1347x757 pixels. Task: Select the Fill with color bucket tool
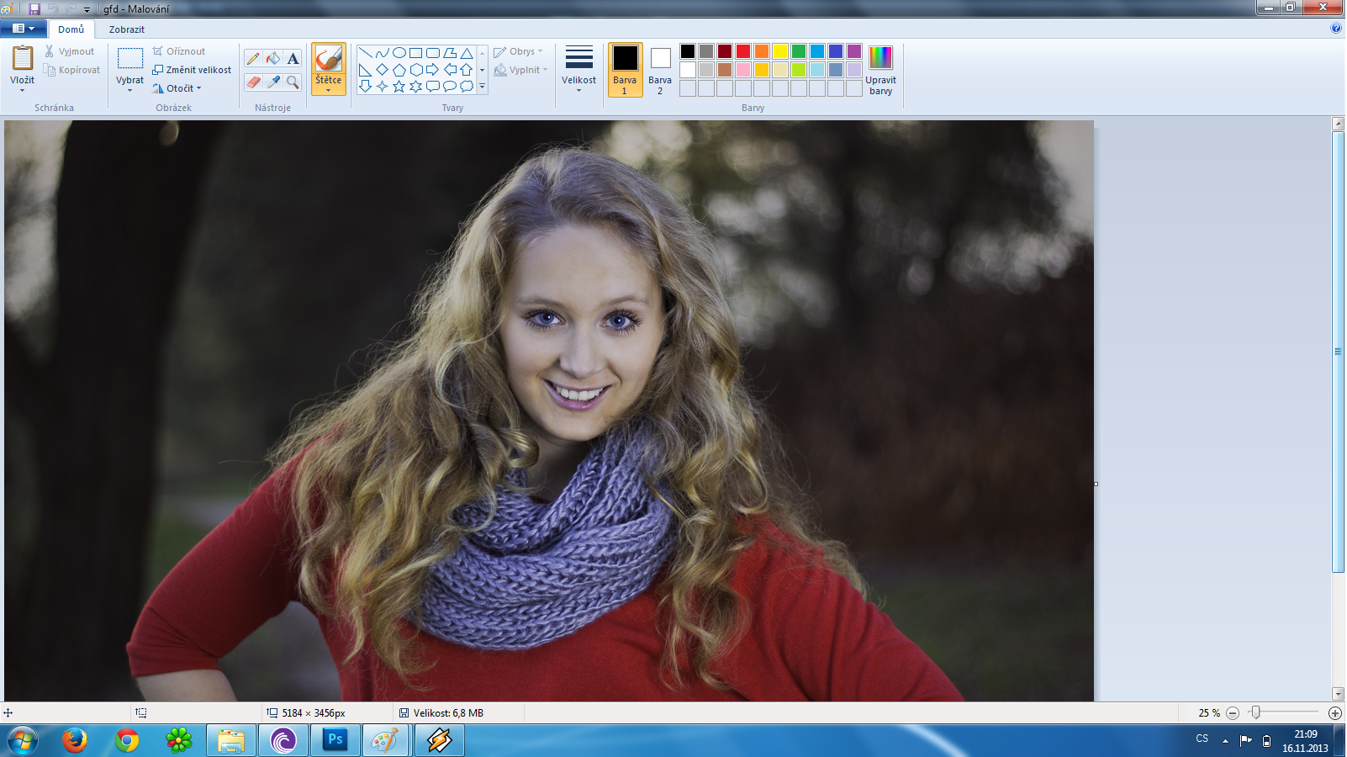[x=273, y=59]
